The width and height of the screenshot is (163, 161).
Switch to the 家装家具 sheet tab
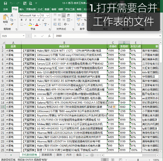point(47,155)
